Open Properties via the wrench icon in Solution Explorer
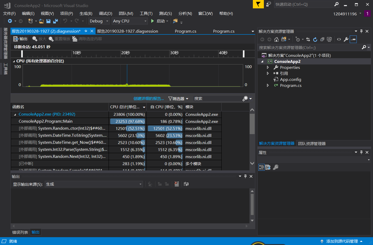The image size is (373, 245). pyautogui.click(x=346, y=39)
